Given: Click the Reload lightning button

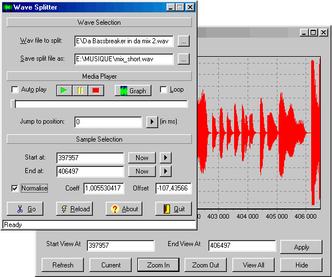Looking at the screenshot, I should pos(74,209).
